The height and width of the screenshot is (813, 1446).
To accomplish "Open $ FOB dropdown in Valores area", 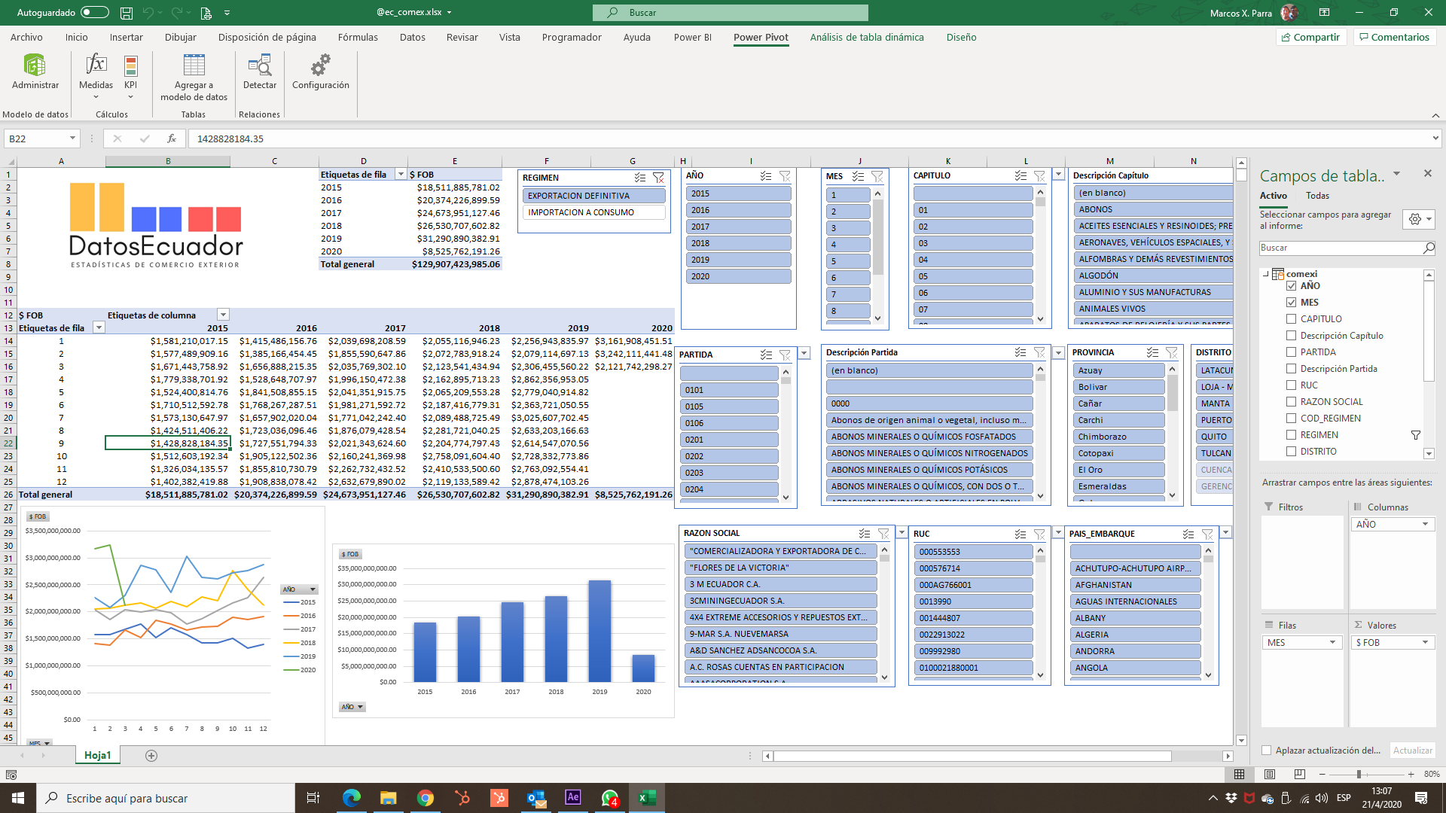I will [x=1425, y=643].
